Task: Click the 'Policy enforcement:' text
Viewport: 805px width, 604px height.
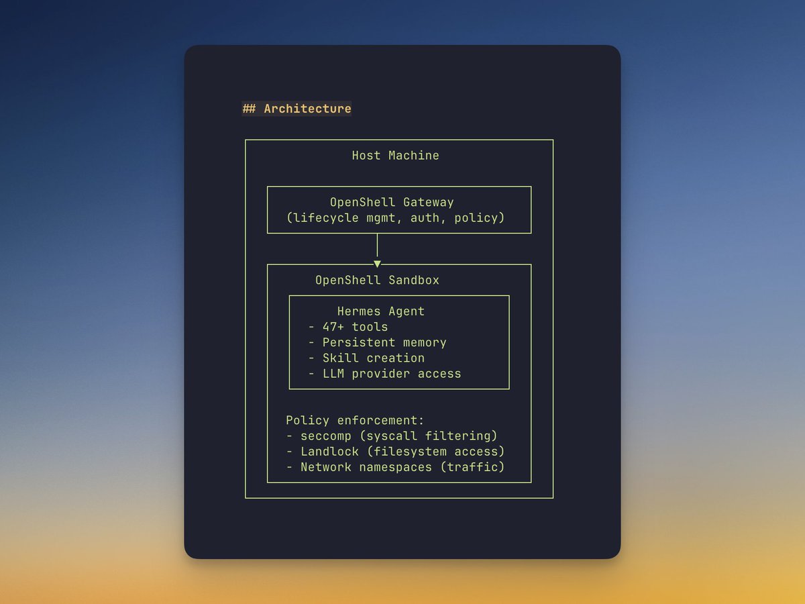Action: point(355,421)
